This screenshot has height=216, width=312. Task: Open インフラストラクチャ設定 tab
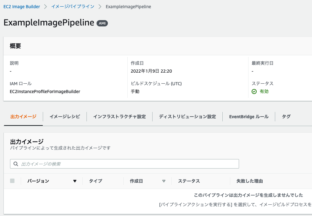pyautogui.click(x=120, y=117)
